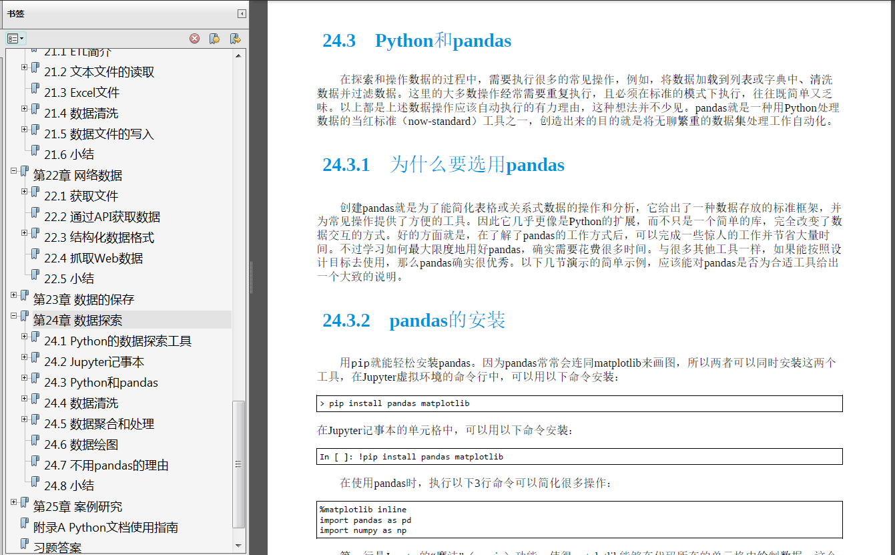Click bookmark icon beside 24.8 小结
The image size is (895, 555).
[x=35, y=482]
